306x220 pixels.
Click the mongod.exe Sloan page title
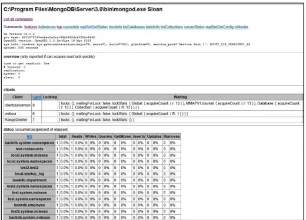pyautogui.click(x=83, y=9)
